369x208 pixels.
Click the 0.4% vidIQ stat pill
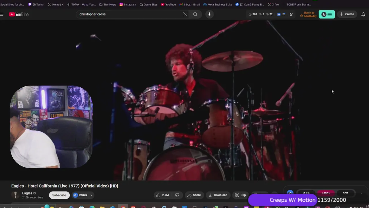point(306,193)
